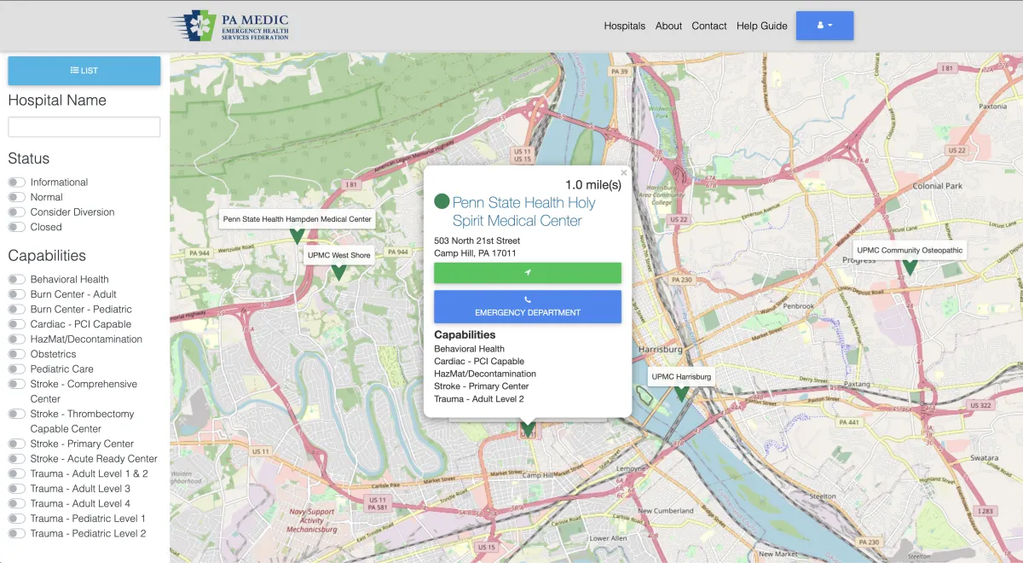Toggle Trauma - Pediatric Level 2 filter

[16, 533]
